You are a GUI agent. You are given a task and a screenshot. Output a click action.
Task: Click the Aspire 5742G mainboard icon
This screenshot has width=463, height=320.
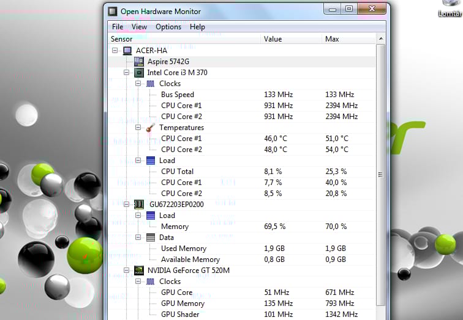pos(139,62)
